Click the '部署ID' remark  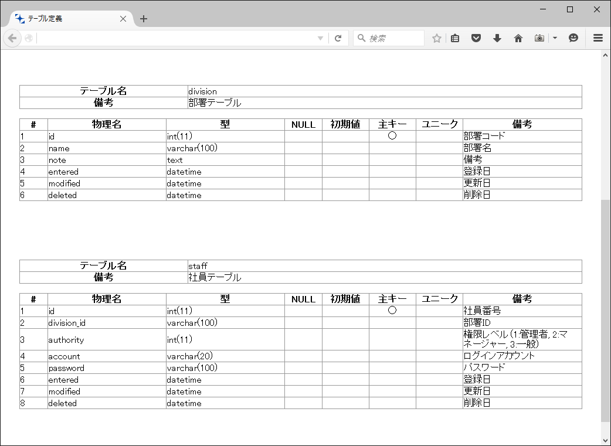coord(477,322)
